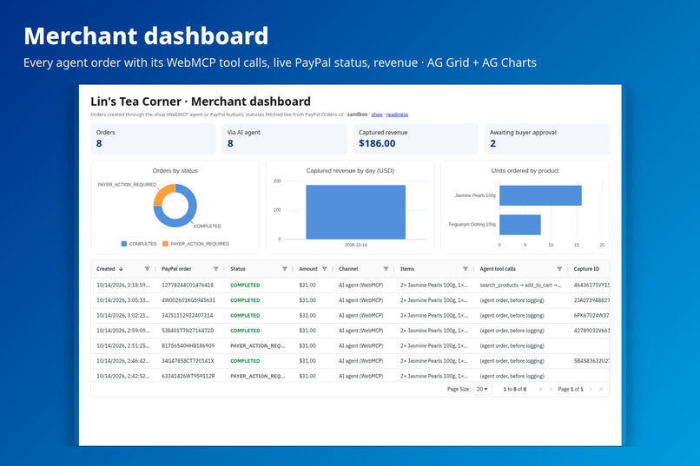This screenshot has width=700, height=466.
Task: Open the Agent tool calls filter icon
Action: pyautogui.click(x=559, y=269)
